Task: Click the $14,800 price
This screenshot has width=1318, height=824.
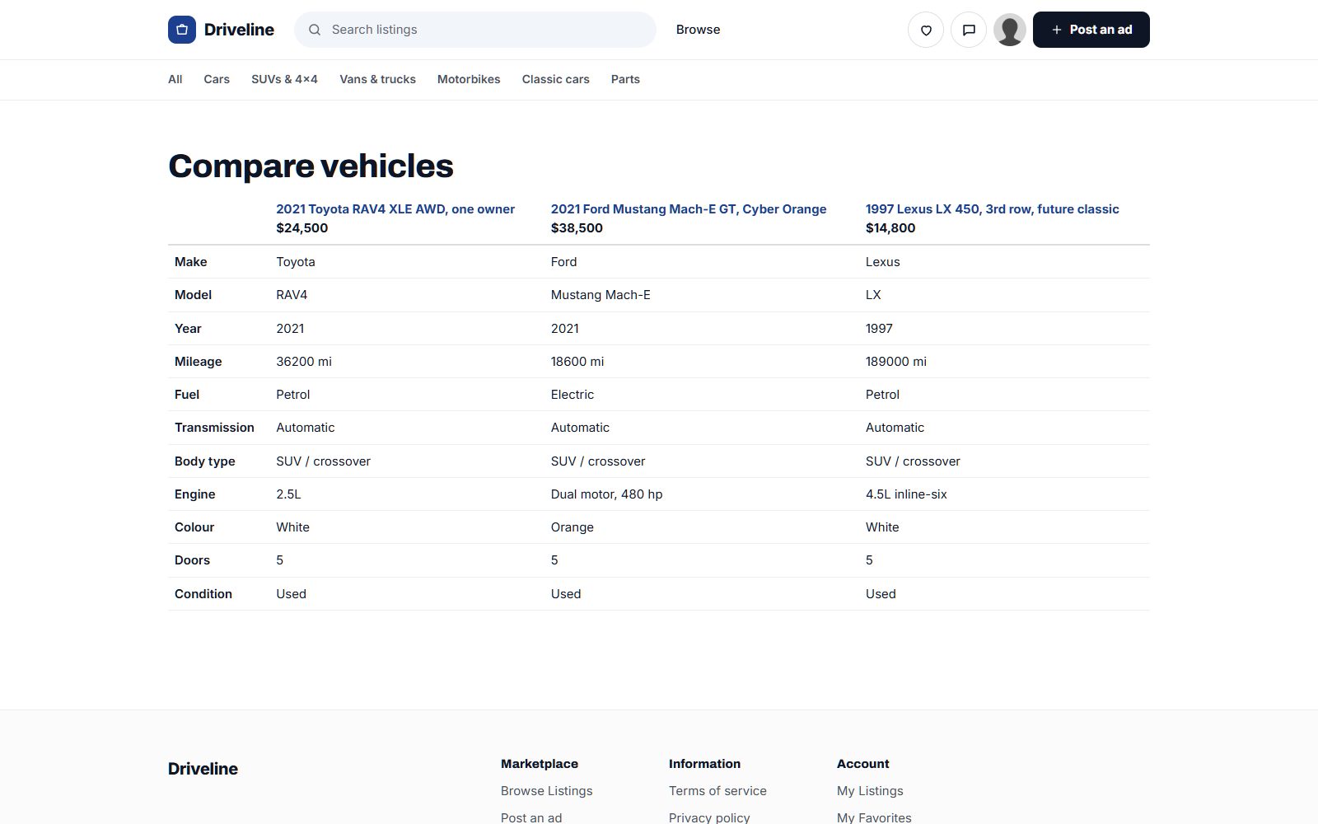Action: click(x=890, y=228)
